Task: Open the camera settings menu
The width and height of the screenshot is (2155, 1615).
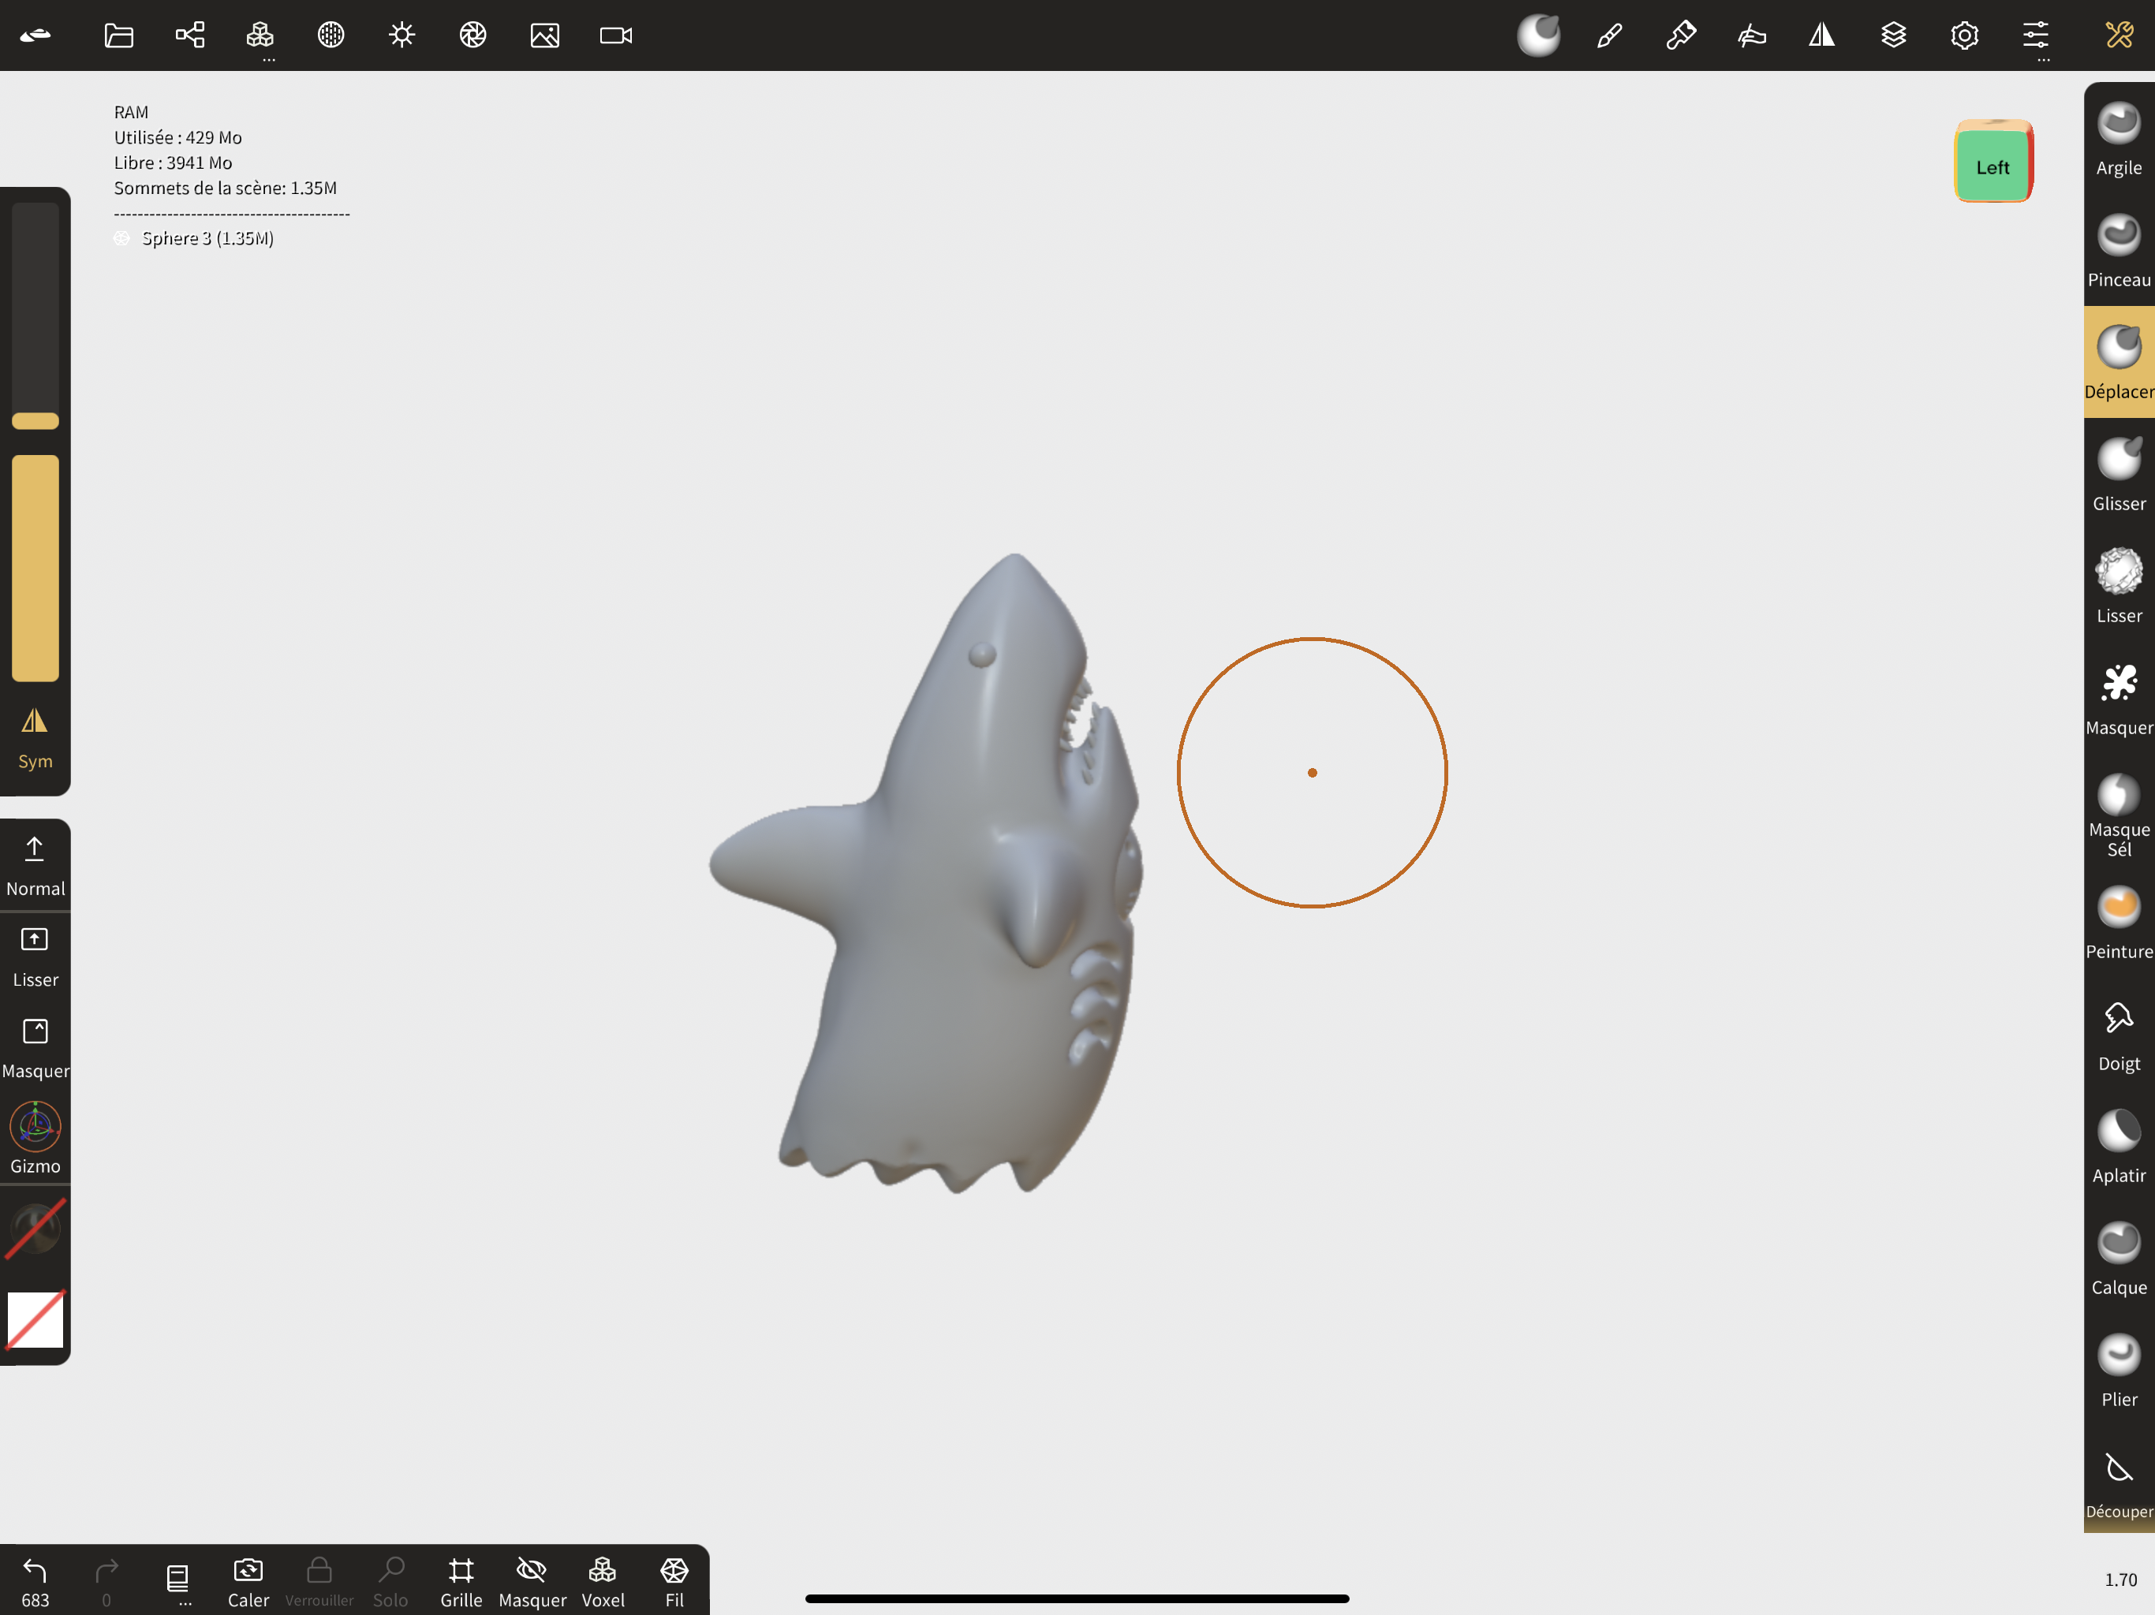Action: tap(616, 35)
